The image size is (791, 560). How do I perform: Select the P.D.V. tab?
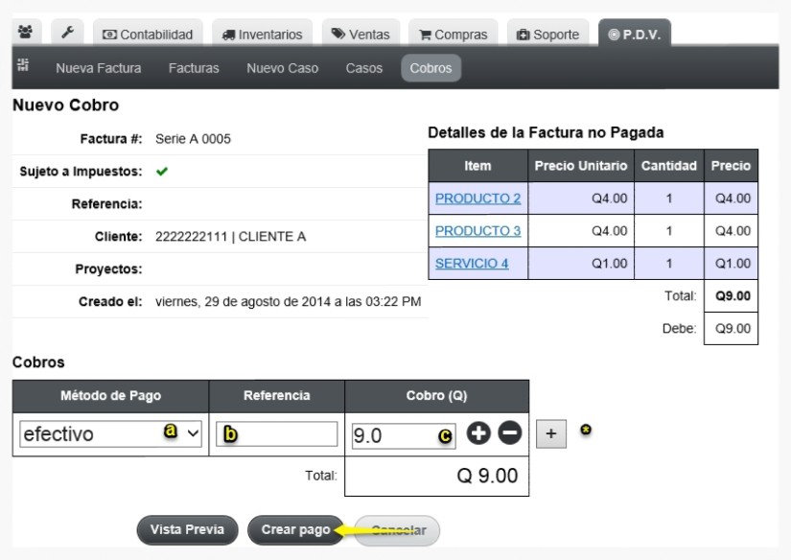635,35
